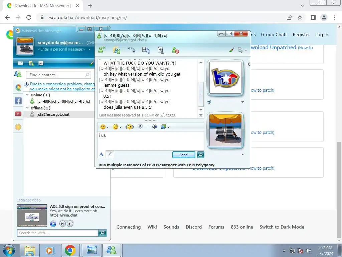Collapse the display picture side panel arrow
This screenshot has height=257, width=342.
pyautogui.click(x=249, y=64)
